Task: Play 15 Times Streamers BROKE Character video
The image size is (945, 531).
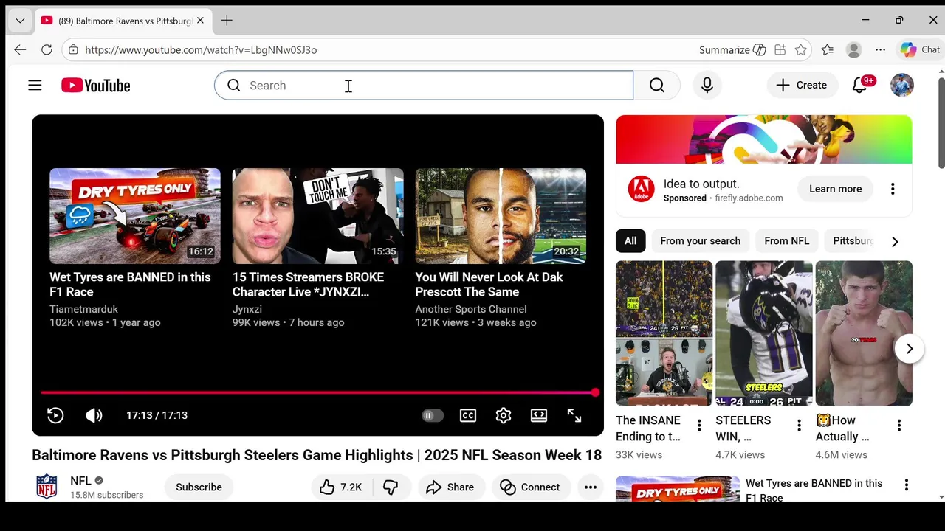Action: point(318,216)
